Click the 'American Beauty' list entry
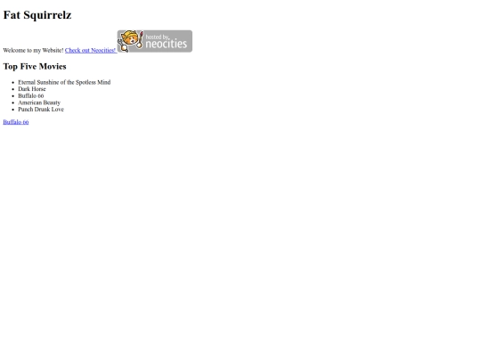Viewport: 481px width, 361px height. click(39, 103)
